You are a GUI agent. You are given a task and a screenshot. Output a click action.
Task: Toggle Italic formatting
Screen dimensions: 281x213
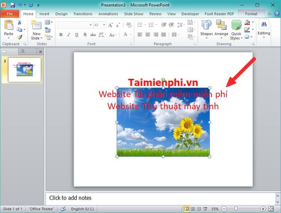pyautogui.click(x=69, y=35)
